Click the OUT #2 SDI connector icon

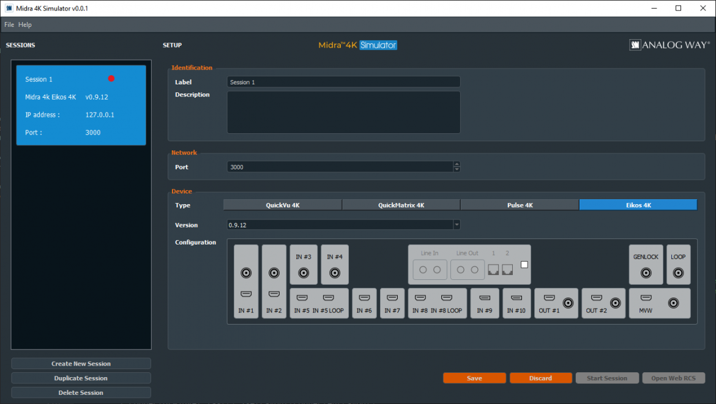pos(616,303)
